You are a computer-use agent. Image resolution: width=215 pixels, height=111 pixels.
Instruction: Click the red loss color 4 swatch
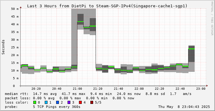tap(81, 102)
